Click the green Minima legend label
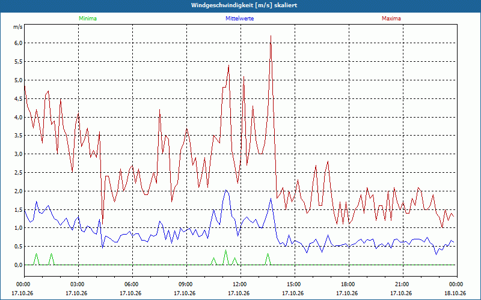This screenshot has height=300, width=481. point(88,19)
